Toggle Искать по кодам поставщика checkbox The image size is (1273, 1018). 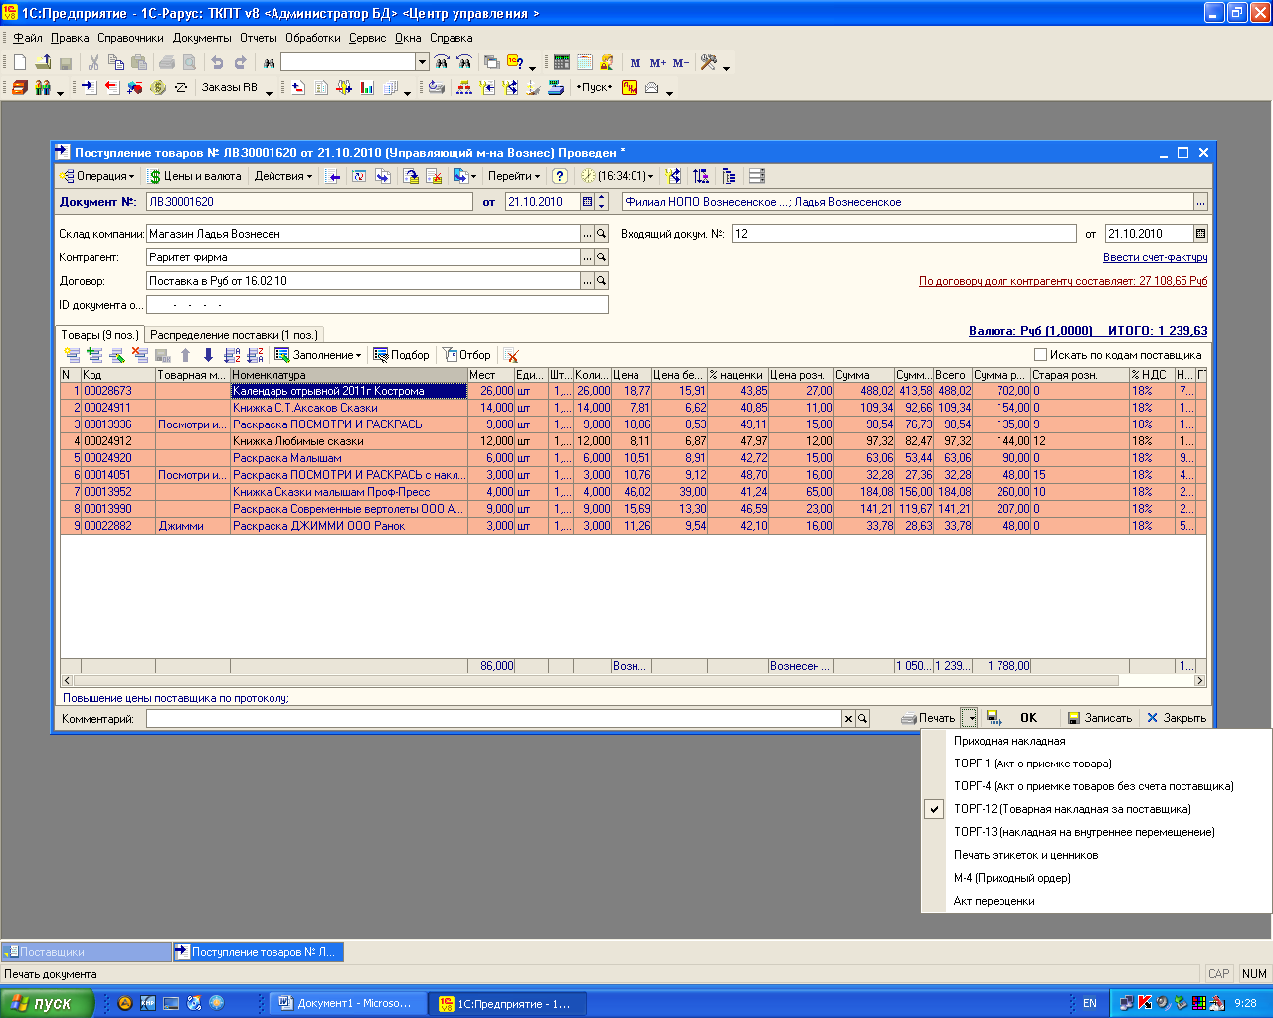tap(1040, 355)
